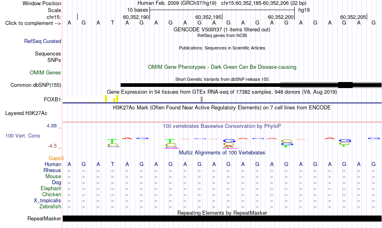Click the RefSeq Curated track label
The width and height of the screenshot is (382, 228).
coord(42,41)
